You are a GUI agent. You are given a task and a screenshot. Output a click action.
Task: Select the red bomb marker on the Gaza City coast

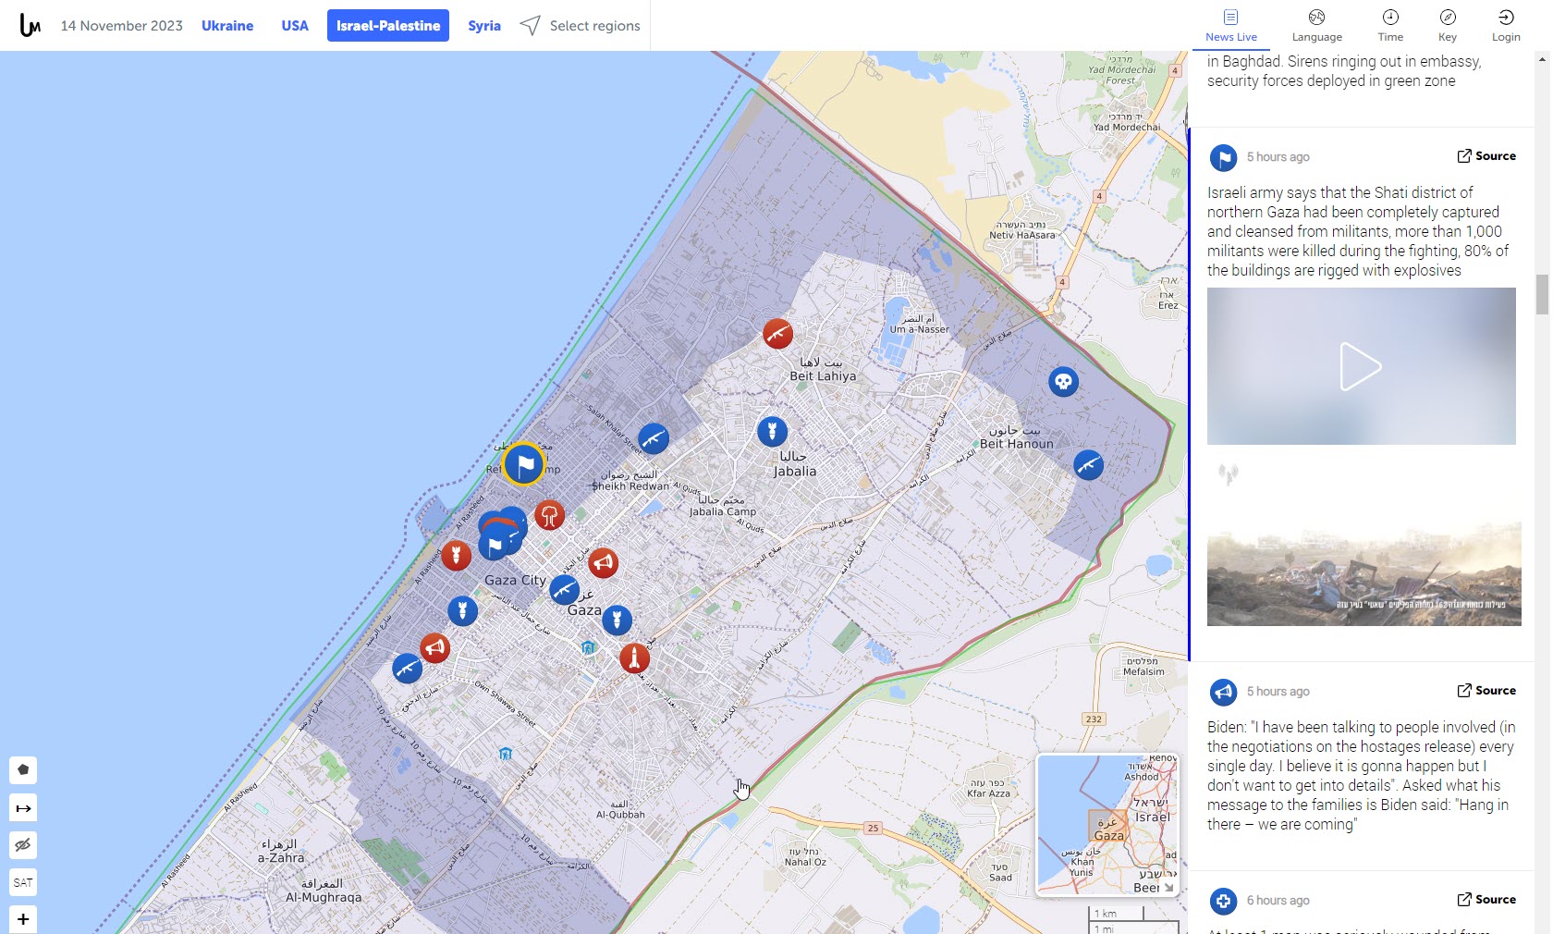(456, 555)
